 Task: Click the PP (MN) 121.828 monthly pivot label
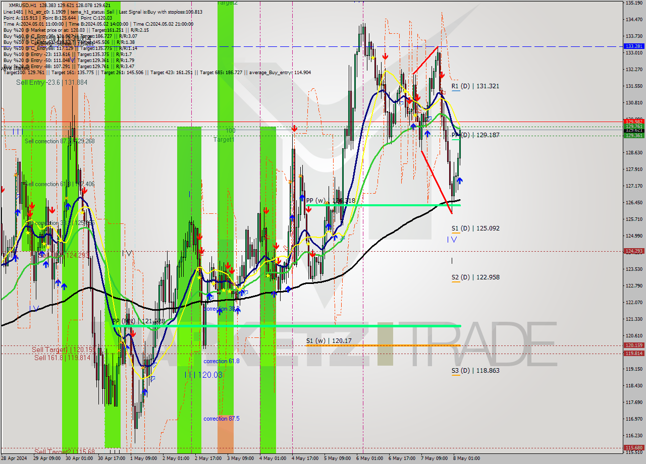pos(138,321)
